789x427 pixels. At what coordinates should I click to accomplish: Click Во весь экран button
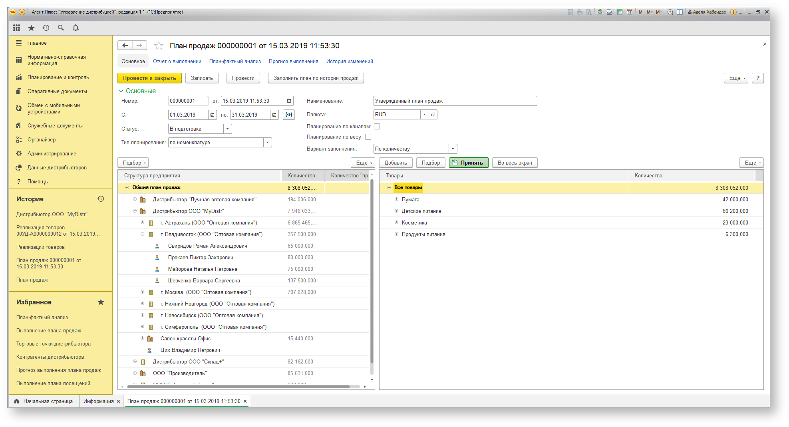coord(515,163)
